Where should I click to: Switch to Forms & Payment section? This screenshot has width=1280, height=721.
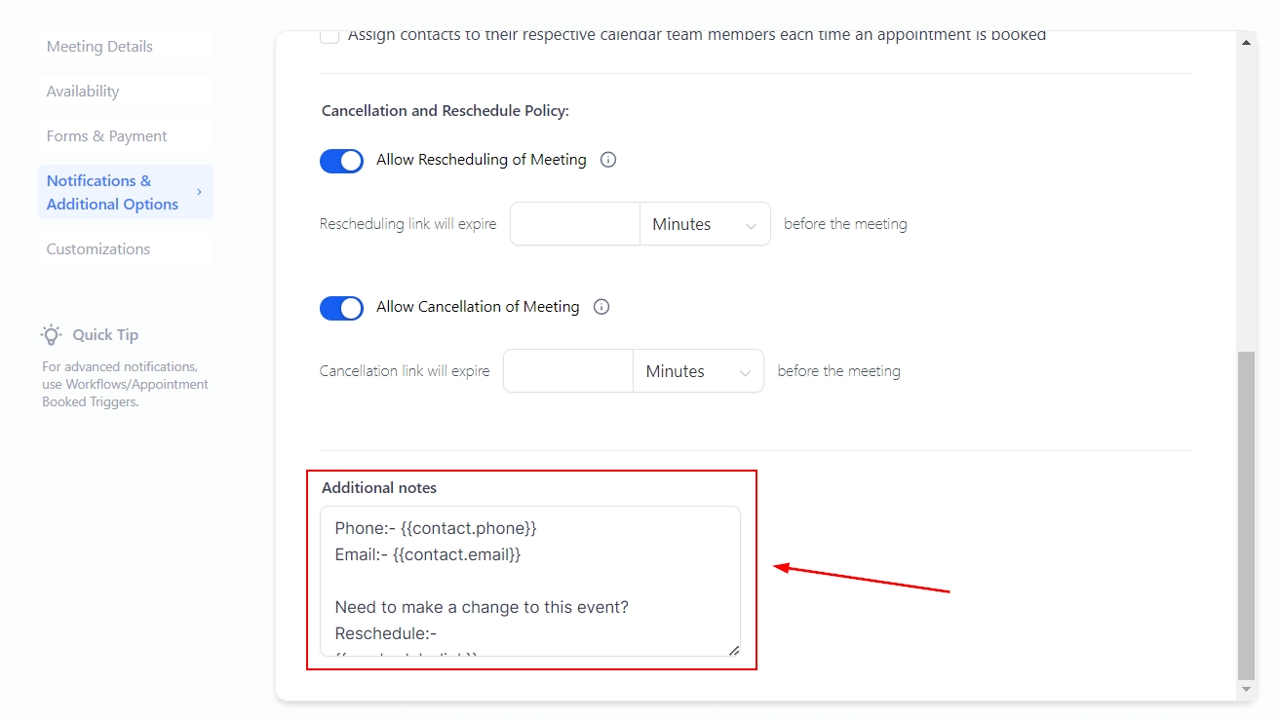pos(107,136)
